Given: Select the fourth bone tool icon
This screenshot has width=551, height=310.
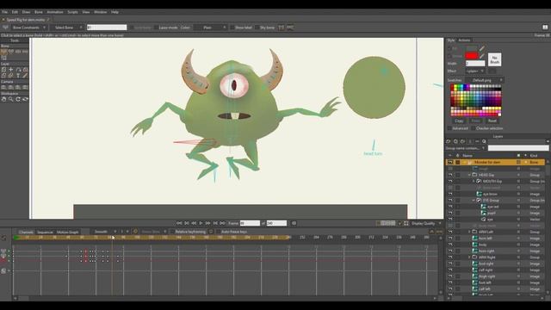Looking at the screenshot, I should click(x=25, y=52).
